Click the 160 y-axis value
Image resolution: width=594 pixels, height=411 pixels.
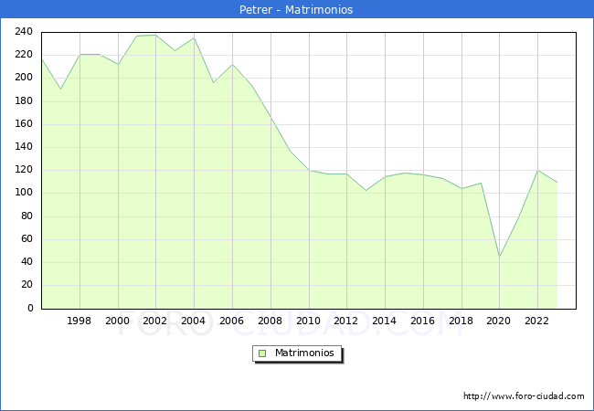(24, 123)
